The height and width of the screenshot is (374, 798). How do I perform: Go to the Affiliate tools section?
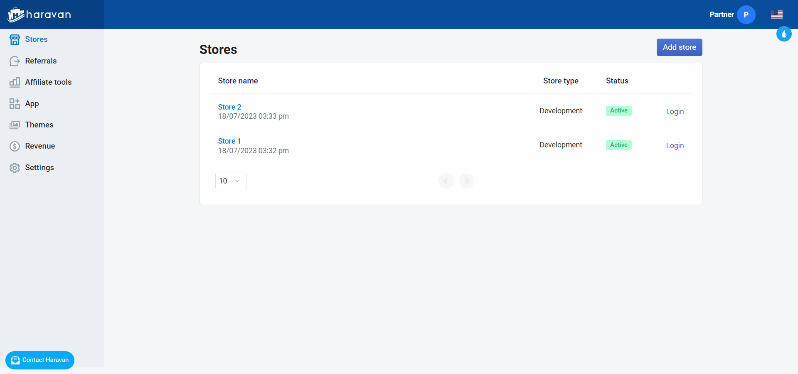[x=48, y=82]
